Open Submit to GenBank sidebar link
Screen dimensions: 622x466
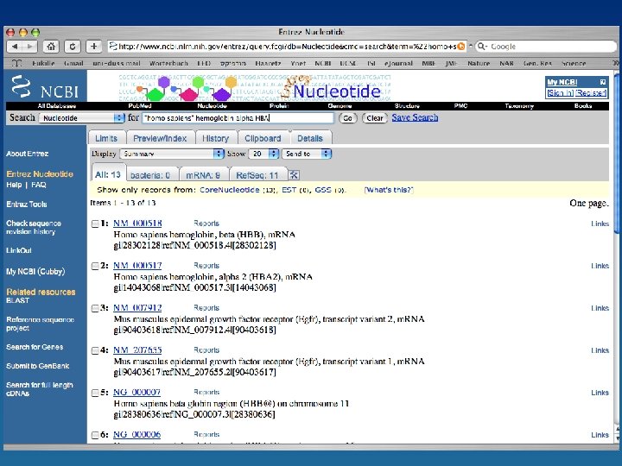(x=38, y=366)
